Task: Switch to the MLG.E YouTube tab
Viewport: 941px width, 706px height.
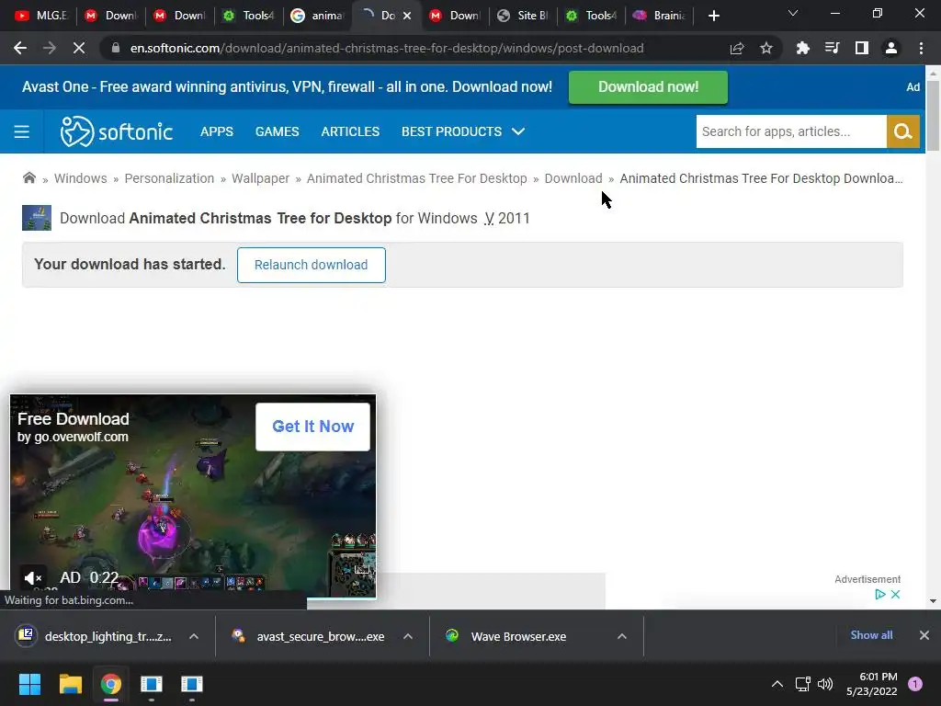Action: coord(40,16)
